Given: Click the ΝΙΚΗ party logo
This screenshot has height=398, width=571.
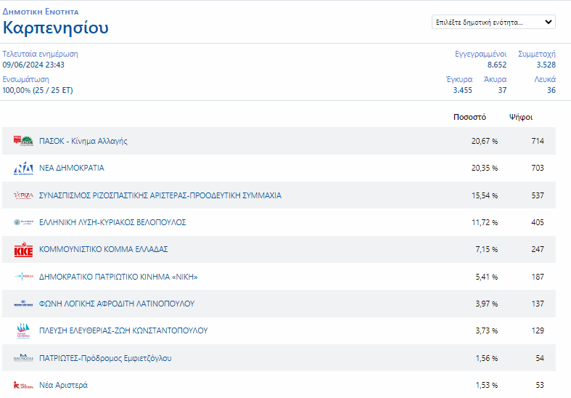Looking at the screenshot, I should [x=23, y=277].
